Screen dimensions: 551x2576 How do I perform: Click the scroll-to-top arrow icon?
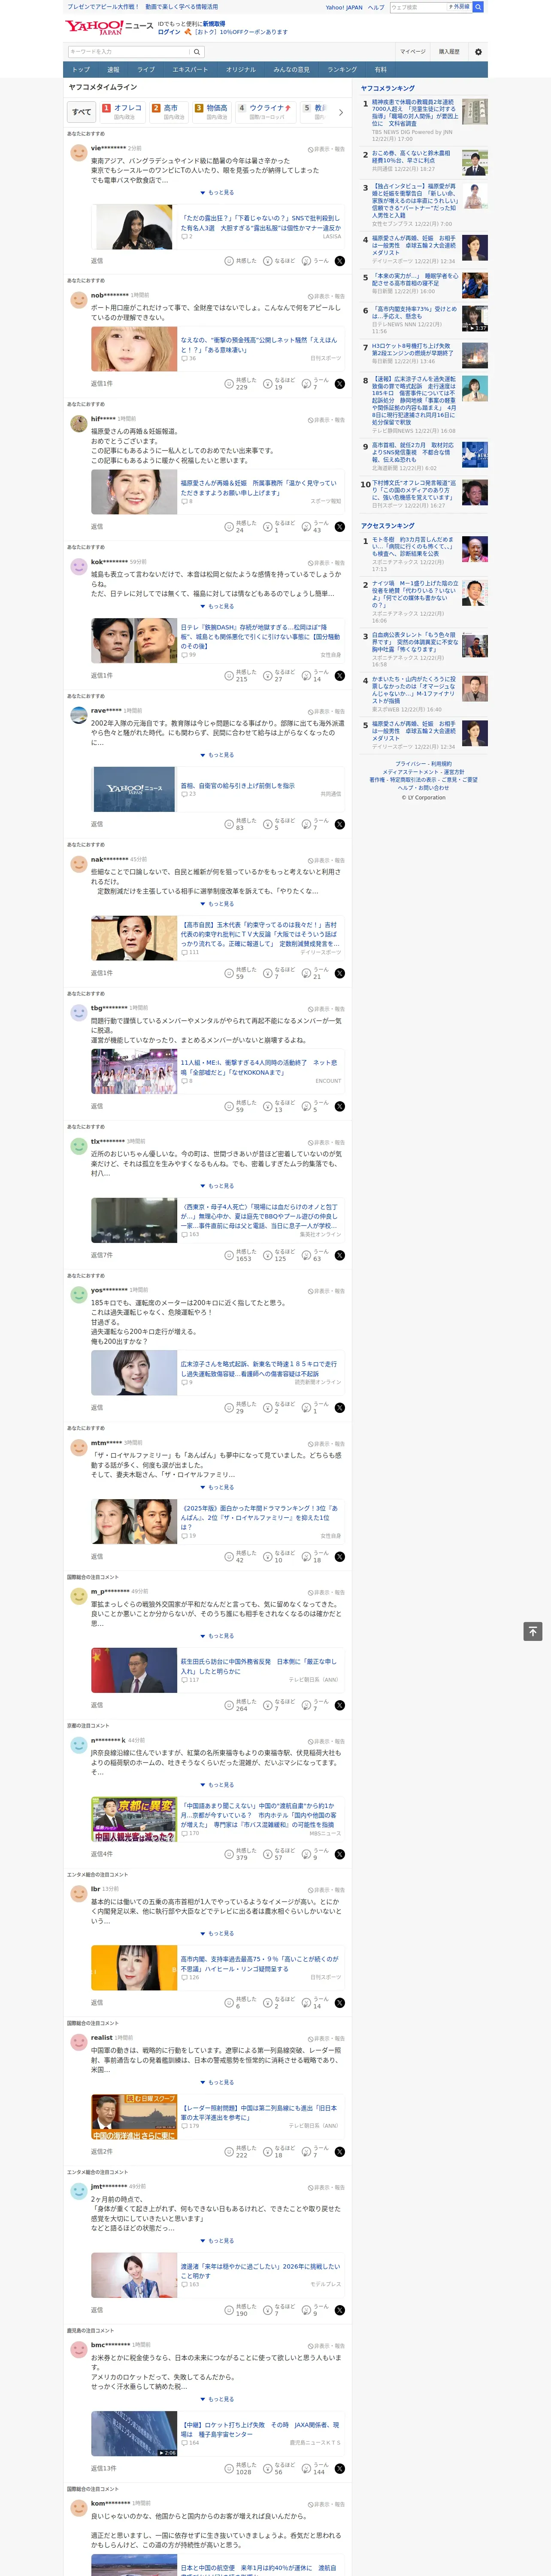(533, 1631)
